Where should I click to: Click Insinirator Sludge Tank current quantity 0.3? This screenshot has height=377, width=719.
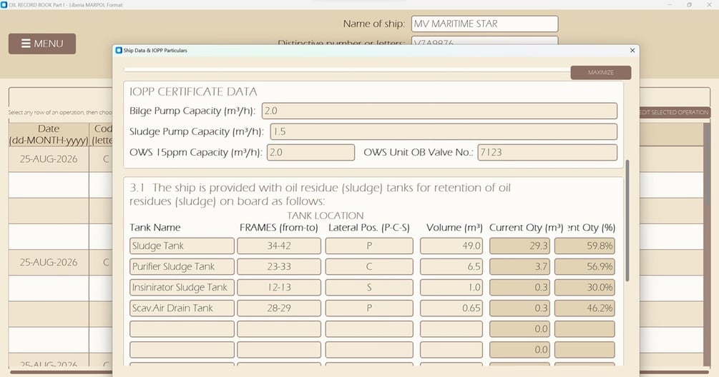[x=519, y=287]
